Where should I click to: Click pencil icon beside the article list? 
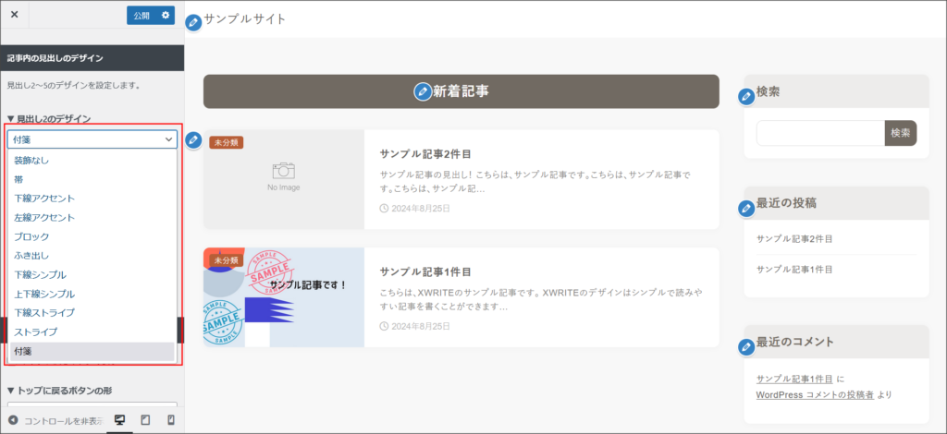pyautogui.click(x=192, y=139)
